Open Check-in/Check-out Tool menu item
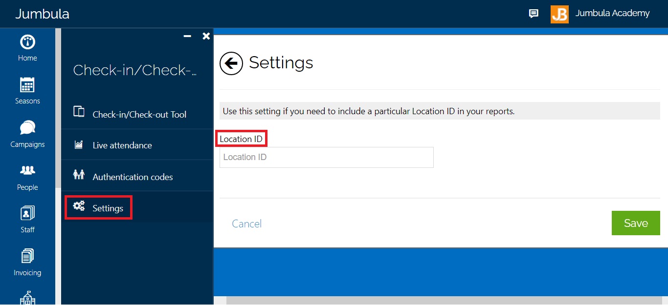The image size is (668, 305). pyautogui.click(x=137, y=114)
